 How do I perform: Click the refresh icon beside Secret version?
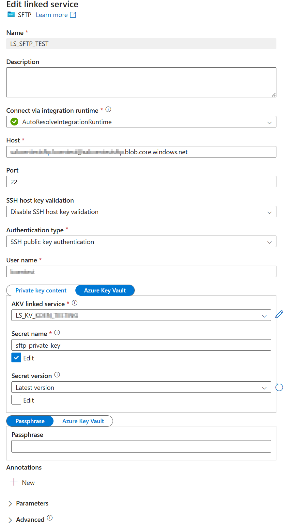click(279, 388)
